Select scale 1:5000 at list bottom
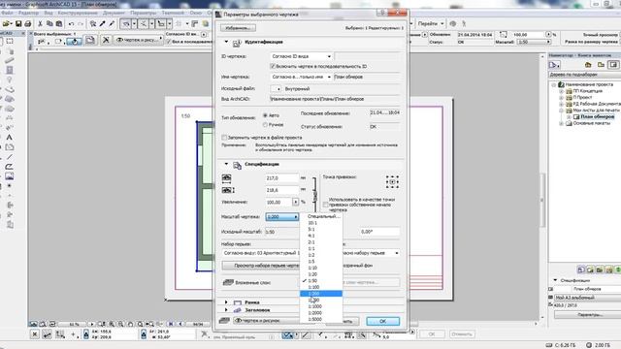The image size is (621, 349). [321, 319]
